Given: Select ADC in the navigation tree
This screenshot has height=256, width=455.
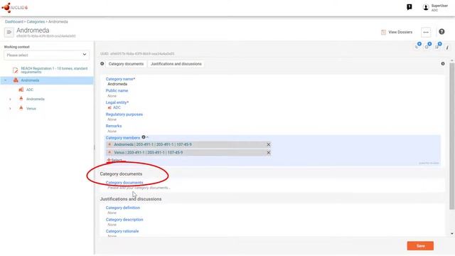Looking at the screenshot, I should tap(30, 90).
